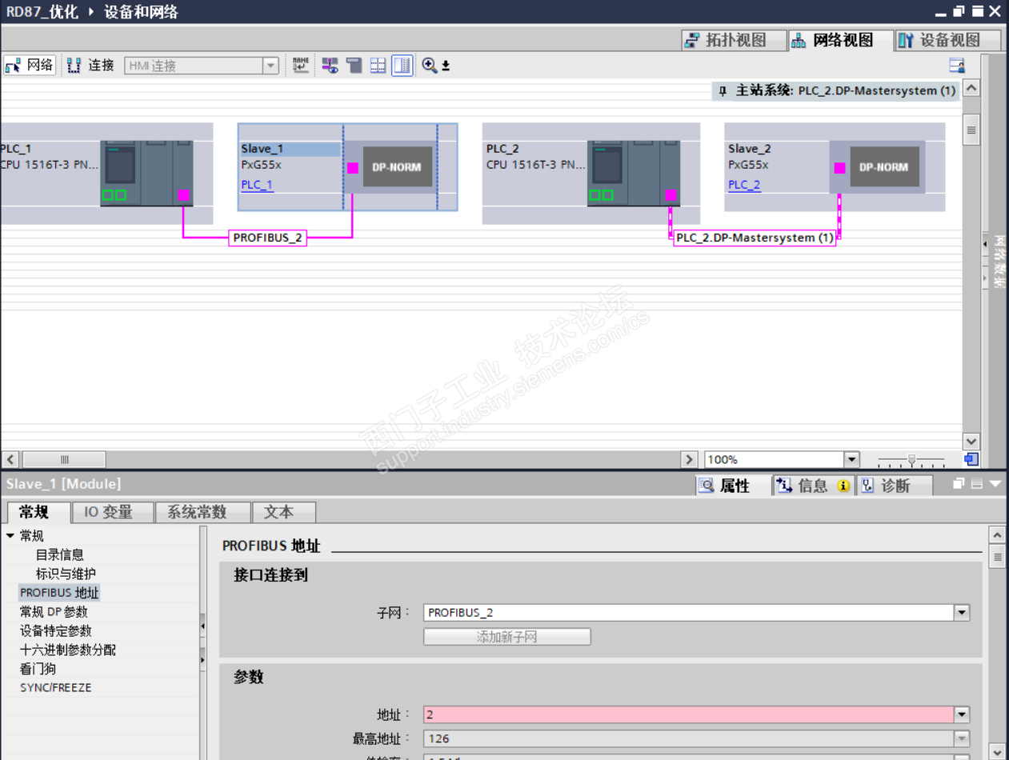Open the 地址 address dropdown showing 2
The width and height of the screenshot is (1009, 760).
[962, 714]
